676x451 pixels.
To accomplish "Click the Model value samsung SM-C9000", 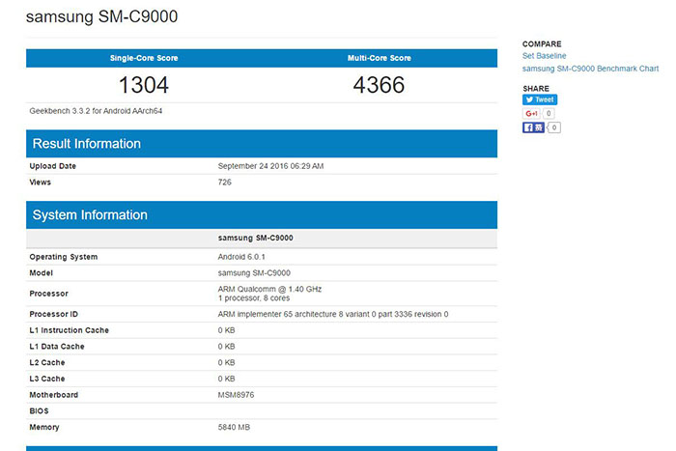I will (x=254, y=273).
